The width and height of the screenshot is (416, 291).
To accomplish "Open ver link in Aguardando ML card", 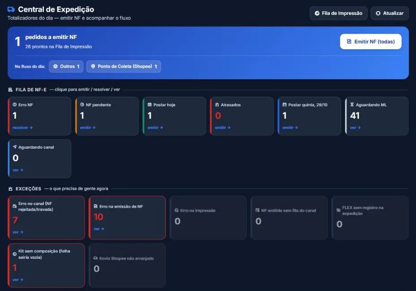I will click(x=355, y=128).
